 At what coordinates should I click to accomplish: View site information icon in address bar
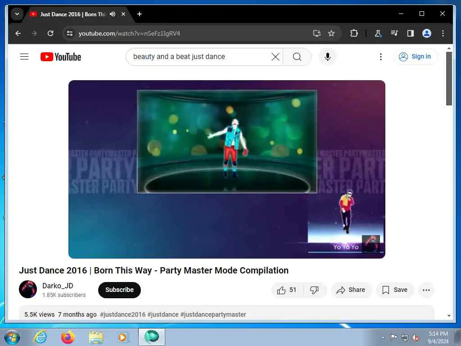tap(70, 33)
